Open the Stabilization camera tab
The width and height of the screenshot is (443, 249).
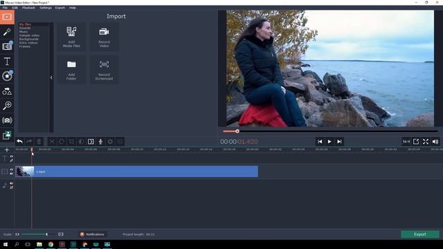pyautogui.click(x=7, y=120)
